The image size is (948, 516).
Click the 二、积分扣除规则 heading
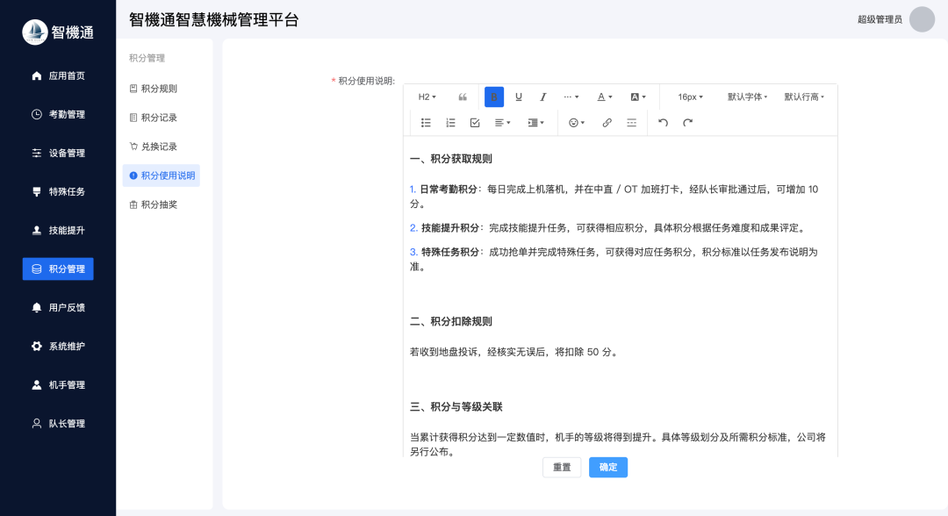tap(451, 321)
